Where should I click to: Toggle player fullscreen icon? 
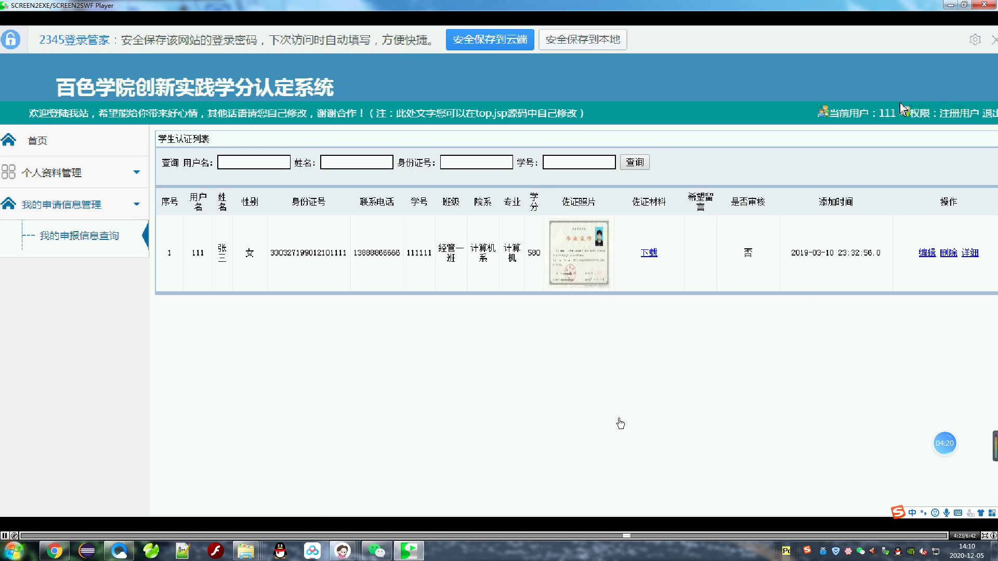pos(984,536)
